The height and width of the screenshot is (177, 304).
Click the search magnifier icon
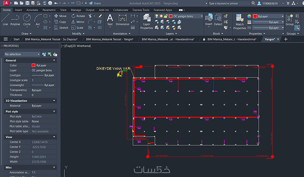(x=253, y=3)
